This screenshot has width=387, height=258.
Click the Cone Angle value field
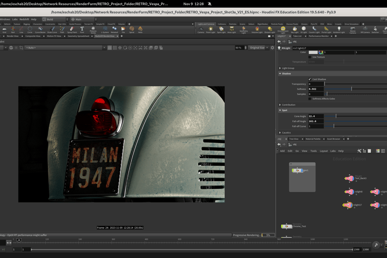tap(315, 116)
